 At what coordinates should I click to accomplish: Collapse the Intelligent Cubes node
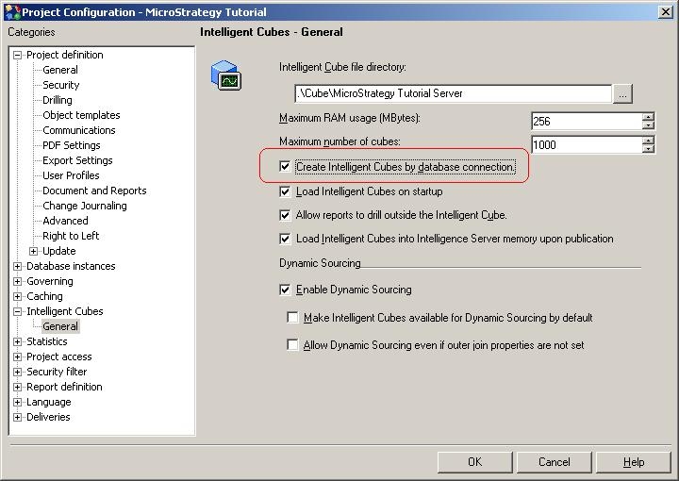point(17,312)
